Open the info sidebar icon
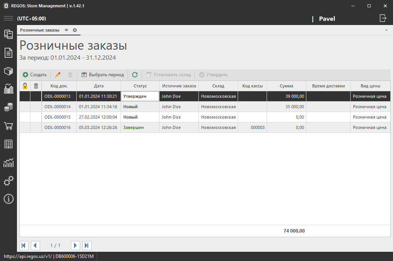Screen dimensions: 393x261 [x=8, y=199]
